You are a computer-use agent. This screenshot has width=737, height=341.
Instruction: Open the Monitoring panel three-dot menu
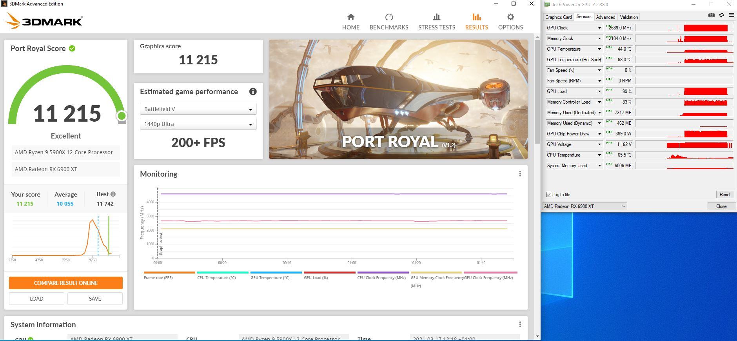pyautogui.click(x=520, y=174)
